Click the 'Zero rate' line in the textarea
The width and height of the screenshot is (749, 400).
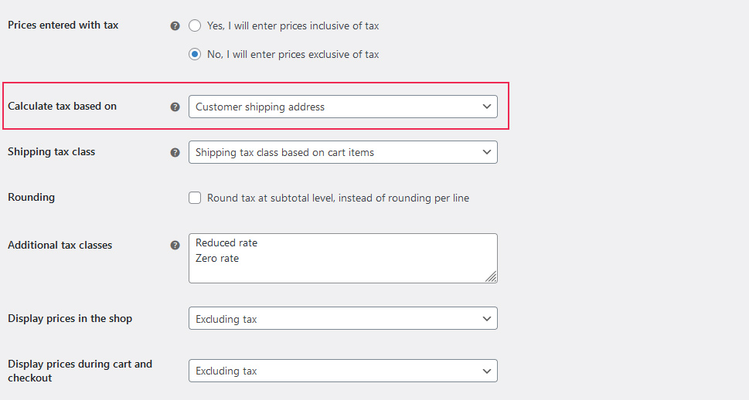[217, 258]
